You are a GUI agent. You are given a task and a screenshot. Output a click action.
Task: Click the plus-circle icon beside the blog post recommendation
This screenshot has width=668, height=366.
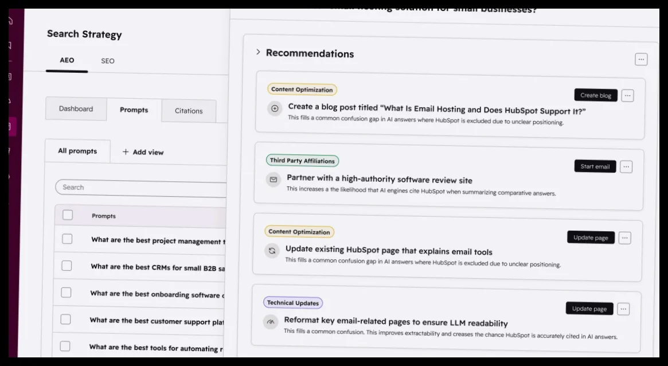[275, 108]
